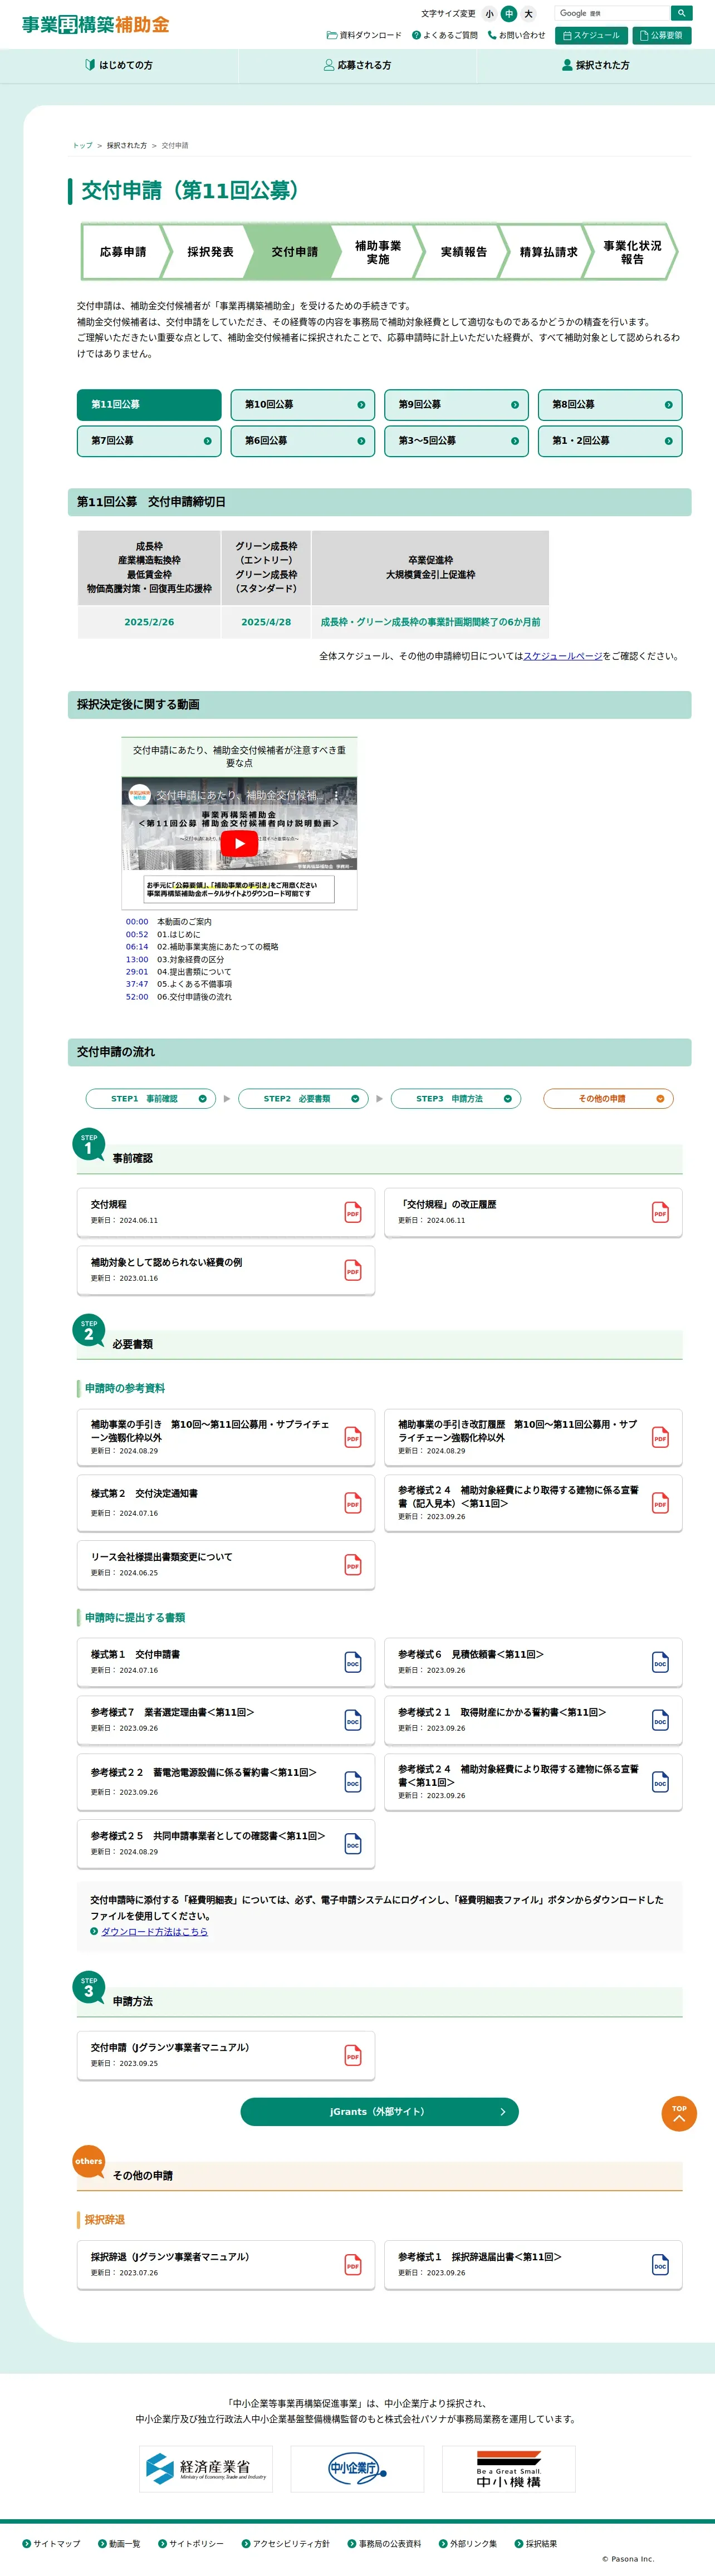Download 参考様式25 共同申請事業者 DOC icon

[x=353, y=1843]
